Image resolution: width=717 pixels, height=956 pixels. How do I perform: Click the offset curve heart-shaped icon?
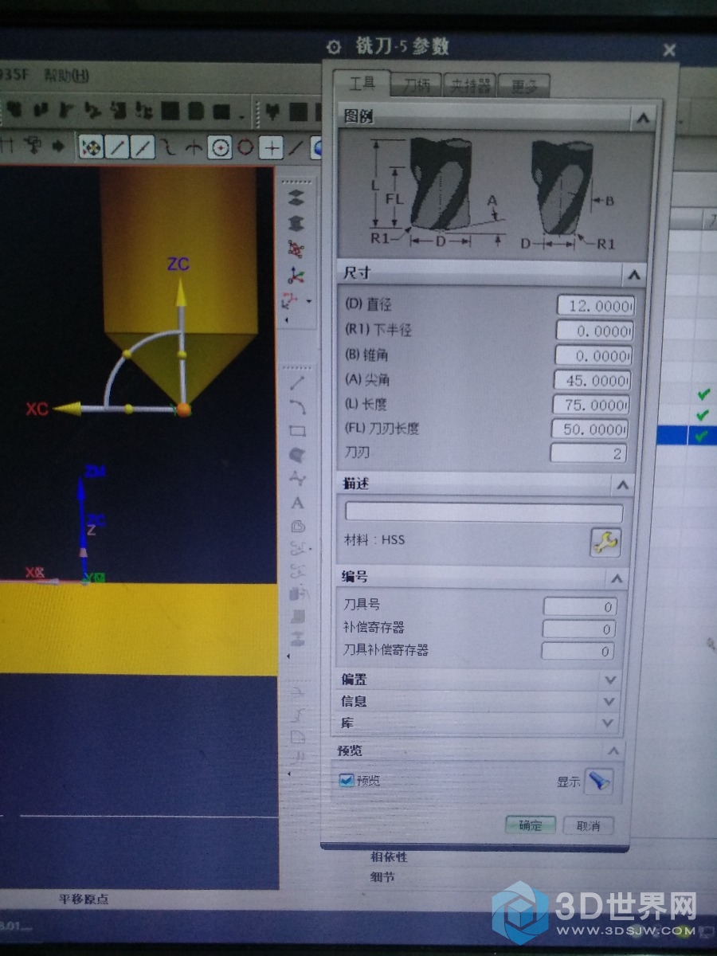[x=298, y=527]
